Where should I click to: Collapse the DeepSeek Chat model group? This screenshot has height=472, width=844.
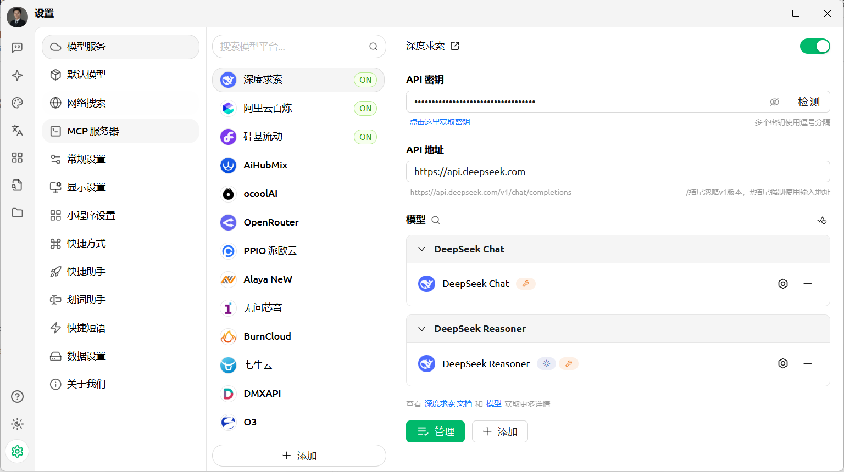point(421,249)
